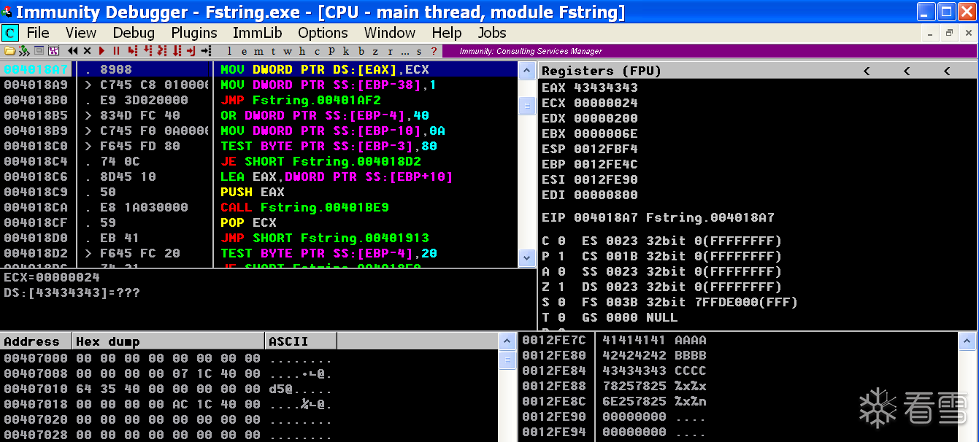979x442 pixels.
Task: Open Breakpoints window with 'b' button
Action: click(361, 51)
